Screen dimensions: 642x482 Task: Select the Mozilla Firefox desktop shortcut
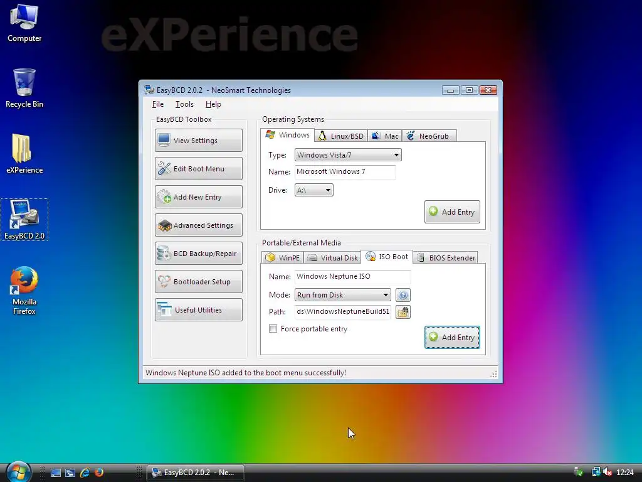[24, 291]
